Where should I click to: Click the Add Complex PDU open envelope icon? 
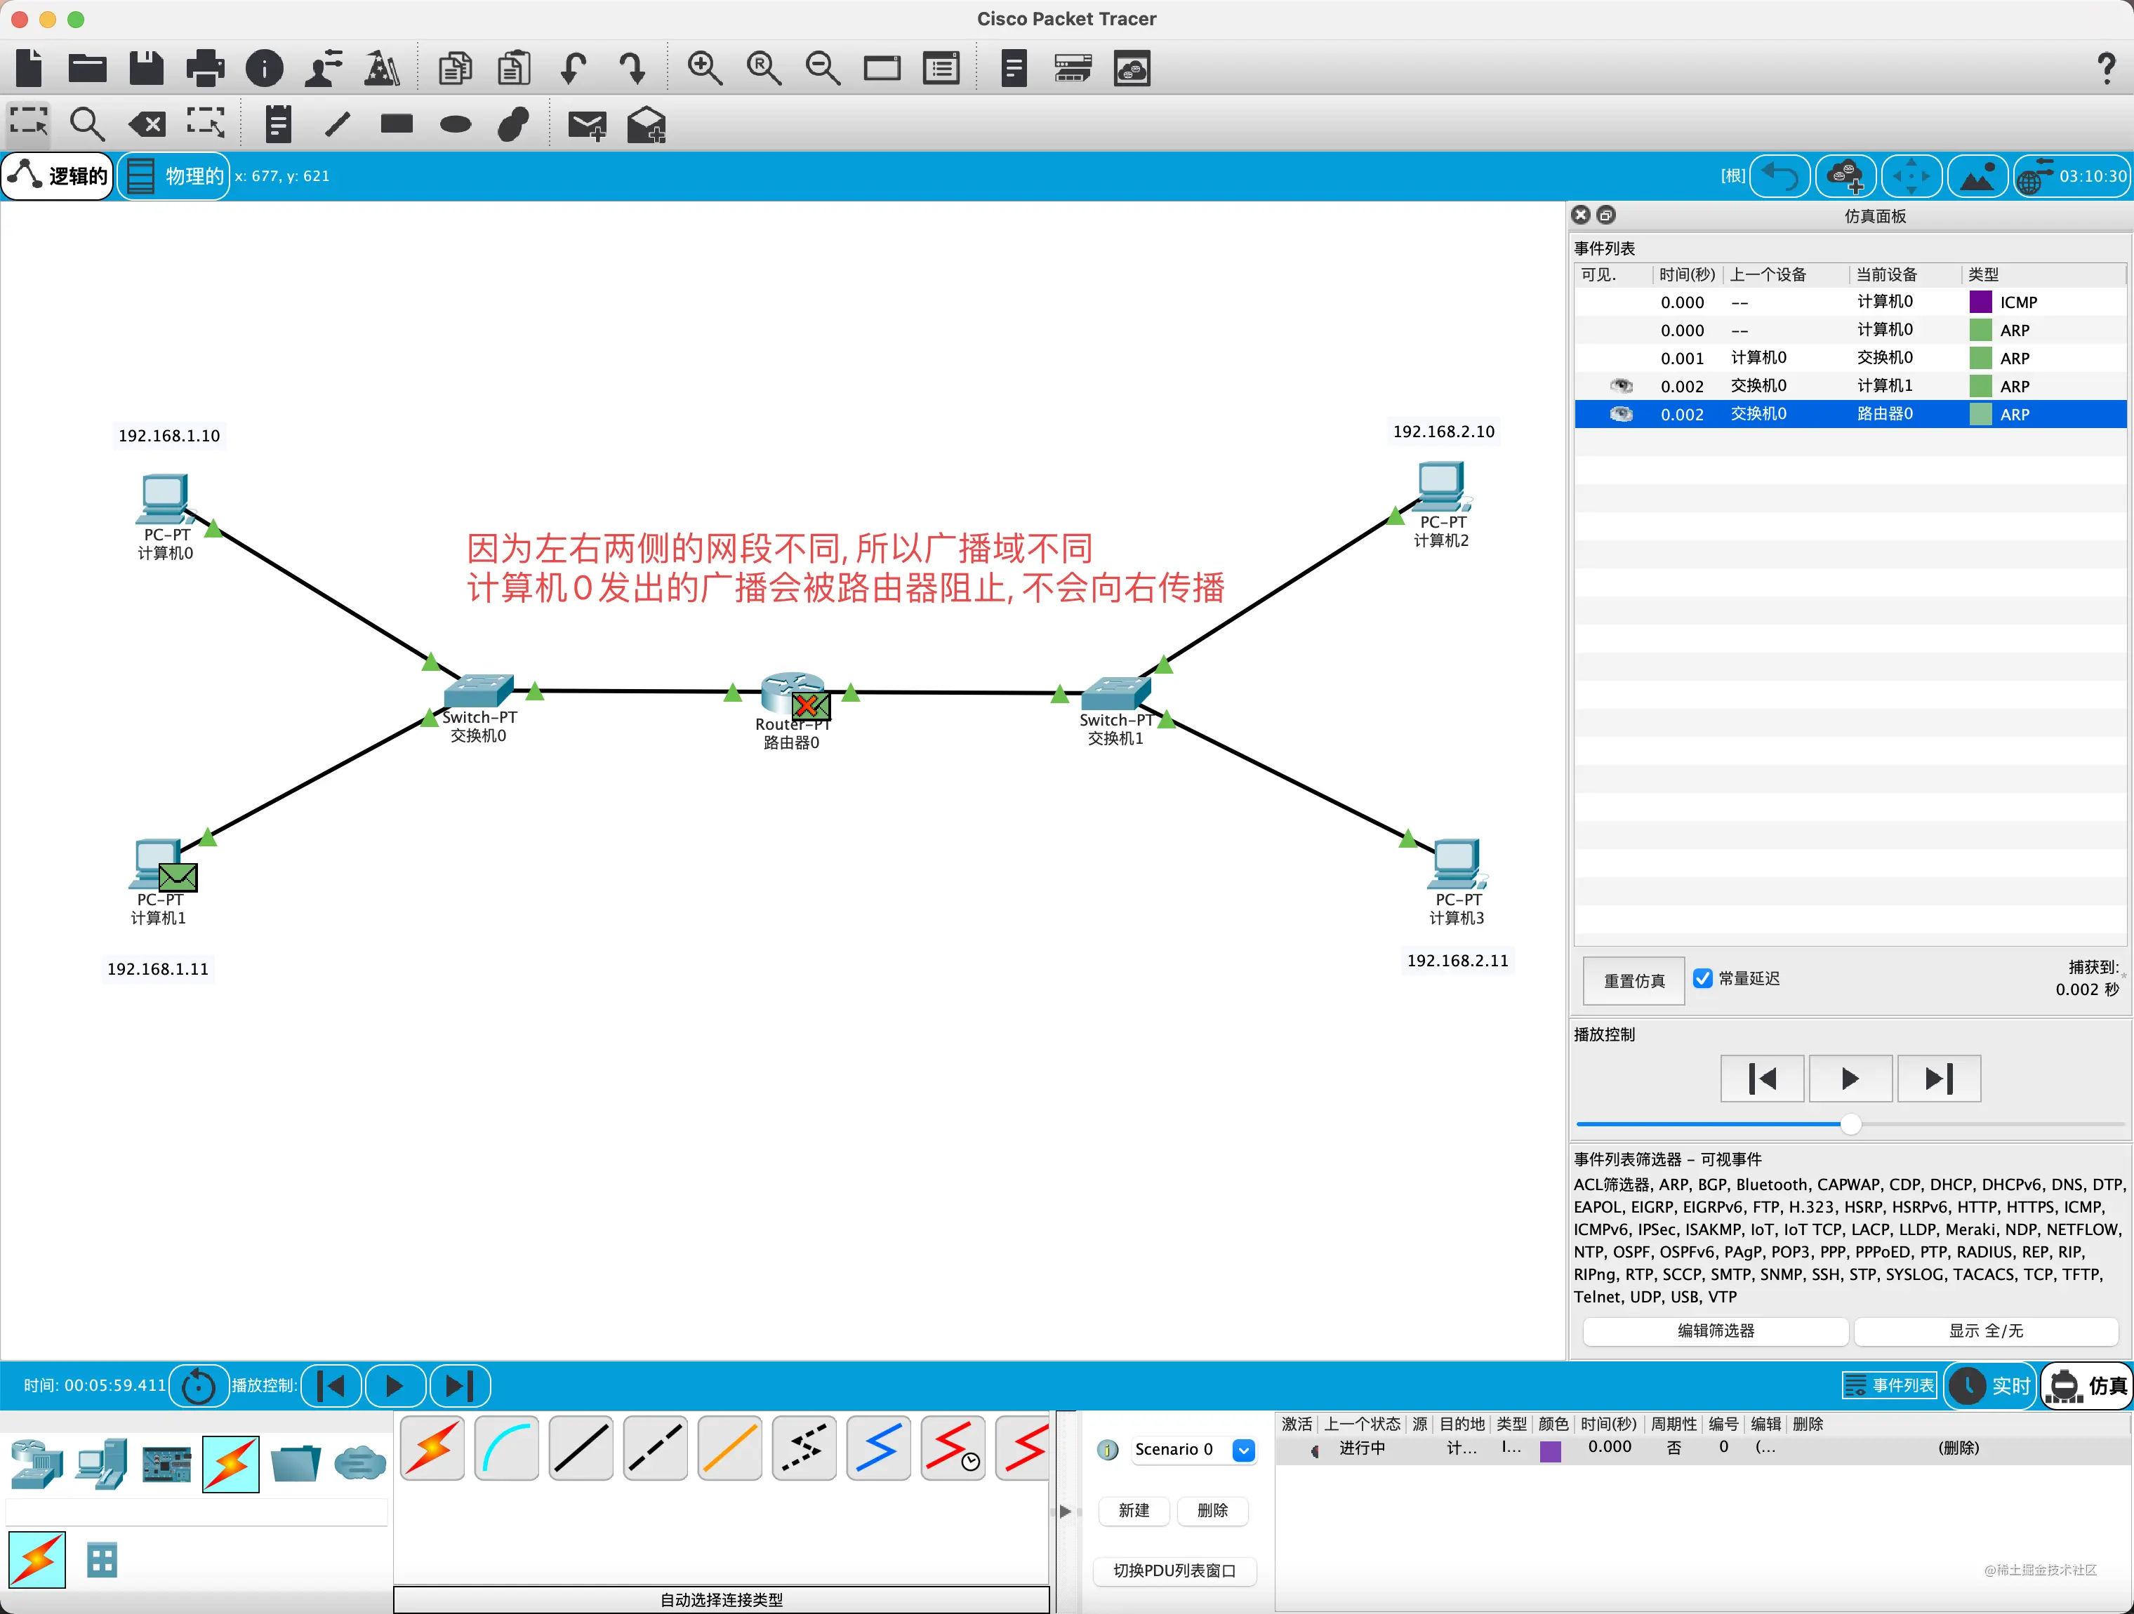(x=647, y=126)
